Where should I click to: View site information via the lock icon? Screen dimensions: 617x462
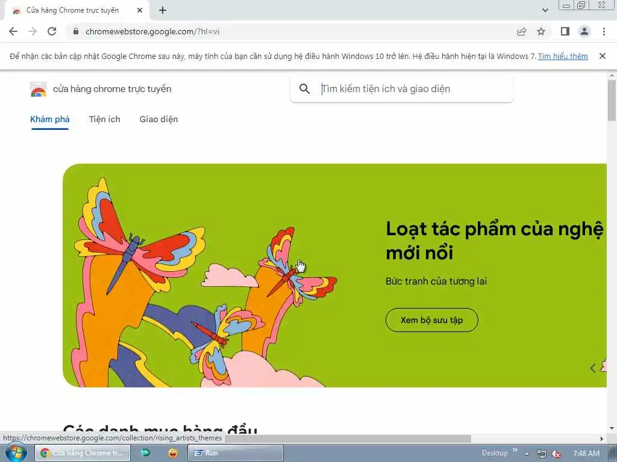[x=76, y=31]
